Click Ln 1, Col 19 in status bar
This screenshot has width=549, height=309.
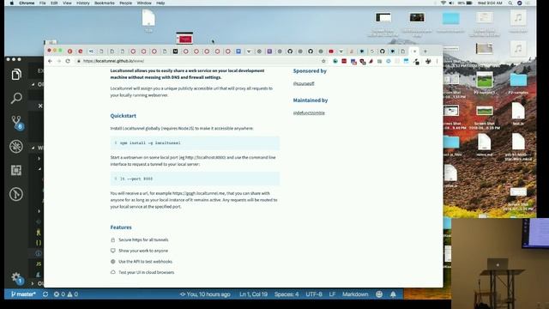coord(253,294)
